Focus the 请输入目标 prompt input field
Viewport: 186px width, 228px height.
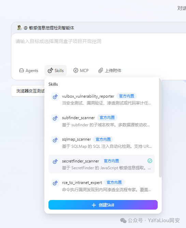(99, 49)
